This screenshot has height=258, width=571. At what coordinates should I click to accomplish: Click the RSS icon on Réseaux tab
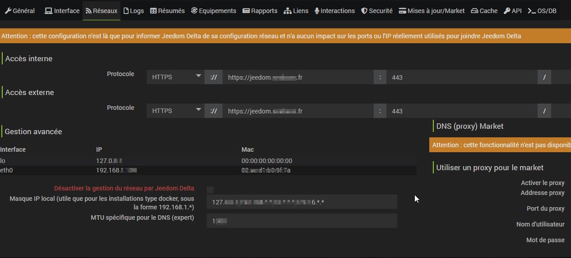pyautogui.click(x=88, y=11)
